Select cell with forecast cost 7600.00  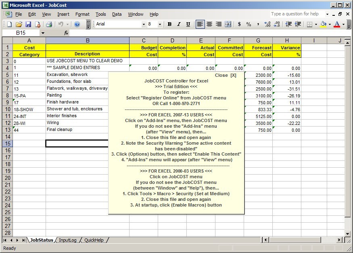tap(258, 82)
